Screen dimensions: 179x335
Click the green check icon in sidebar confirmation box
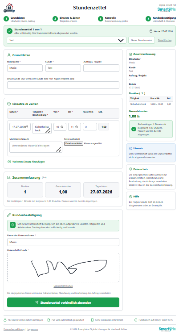click(x=134, y=129)
